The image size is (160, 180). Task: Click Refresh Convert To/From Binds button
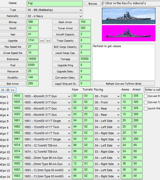coord(124,84)
